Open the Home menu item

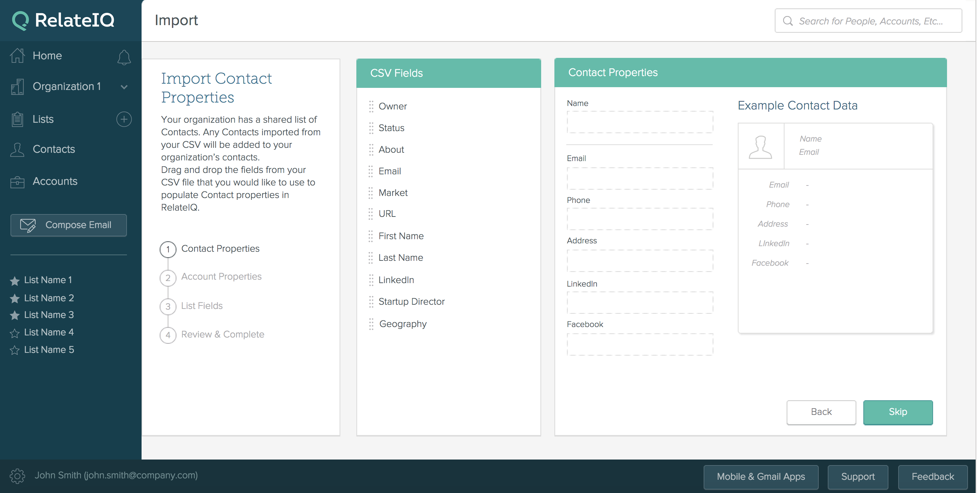[x=47, y=56]
